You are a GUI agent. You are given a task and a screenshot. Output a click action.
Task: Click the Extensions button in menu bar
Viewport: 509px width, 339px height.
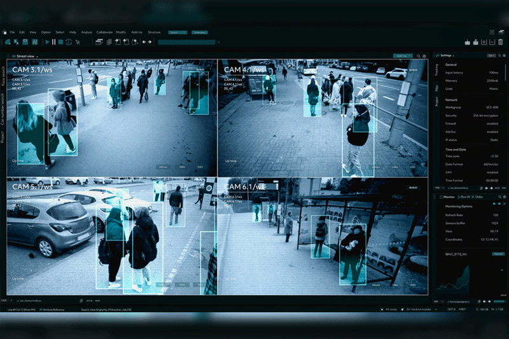[x=199, y=32]
